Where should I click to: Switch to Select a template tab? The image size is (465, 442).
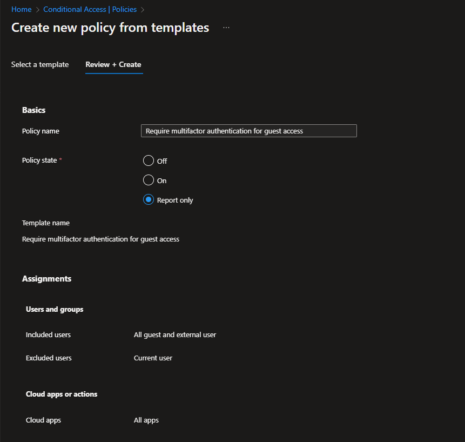(x=40, y=64)
